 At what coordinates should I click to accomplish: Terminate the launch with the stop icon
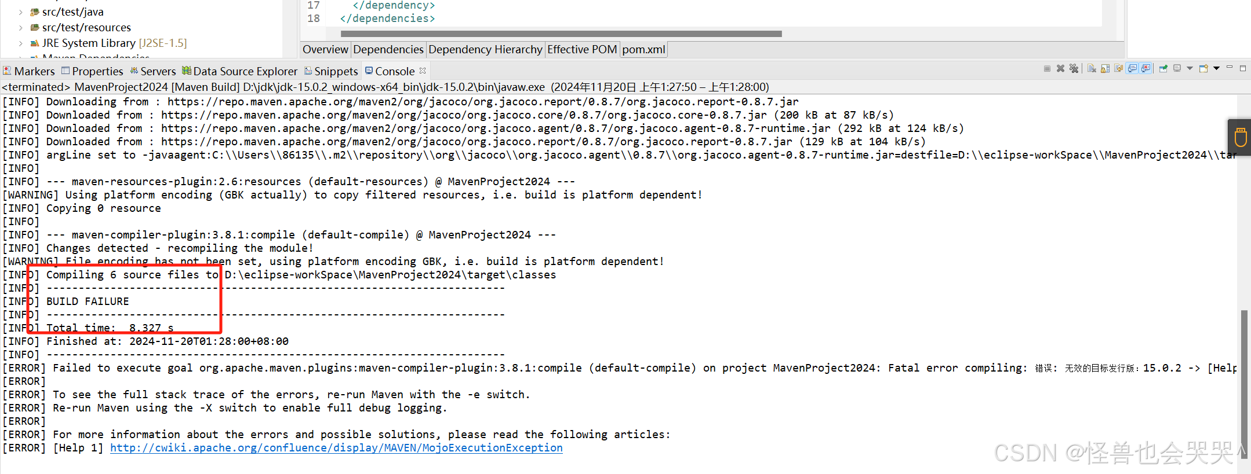pos(1048,68)
